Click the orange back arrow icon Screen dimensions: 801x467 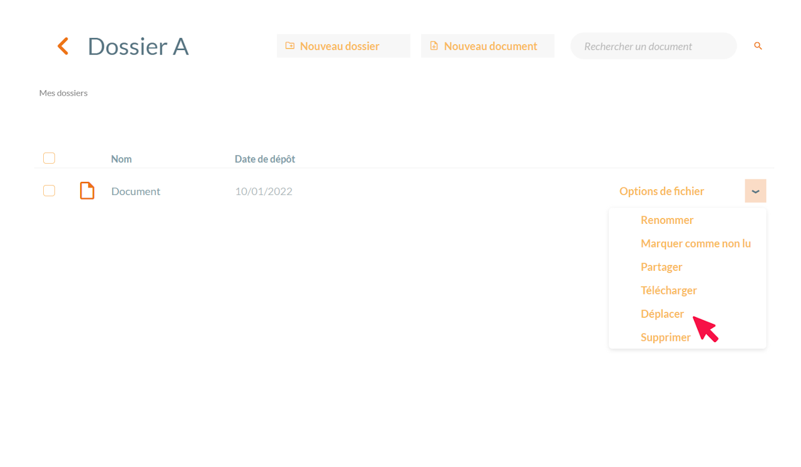tap(63, 46)
